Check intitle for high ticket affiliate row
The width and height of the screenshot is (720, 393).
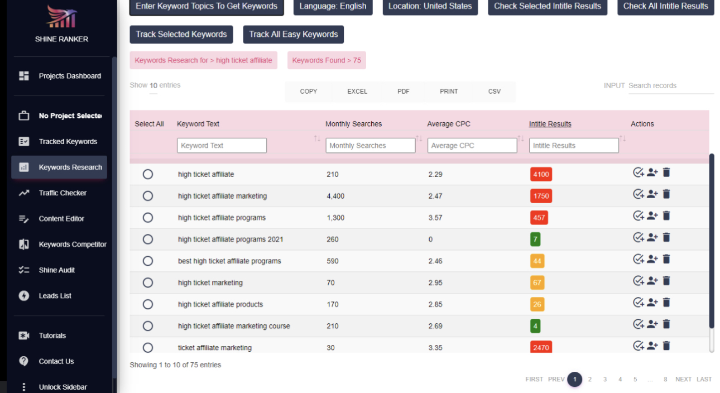(x=639, y=172)
